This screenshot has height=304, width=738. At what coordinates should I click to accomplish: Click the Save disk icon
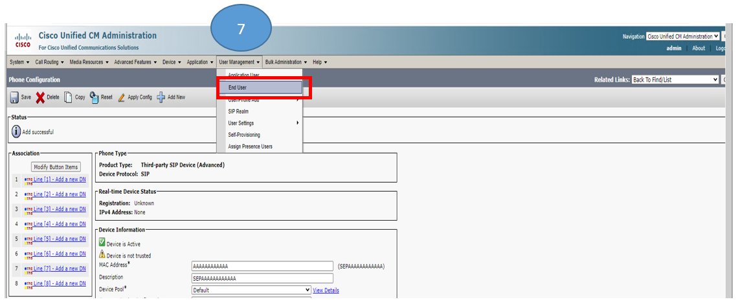[15, 97]
